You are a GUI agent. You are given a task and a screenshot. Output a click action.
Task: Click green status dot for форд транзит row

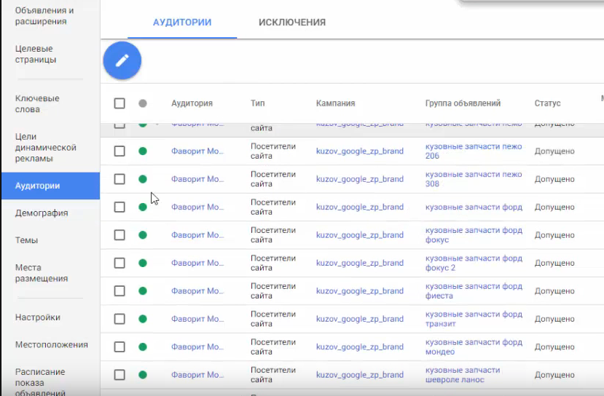coord(143,319)
